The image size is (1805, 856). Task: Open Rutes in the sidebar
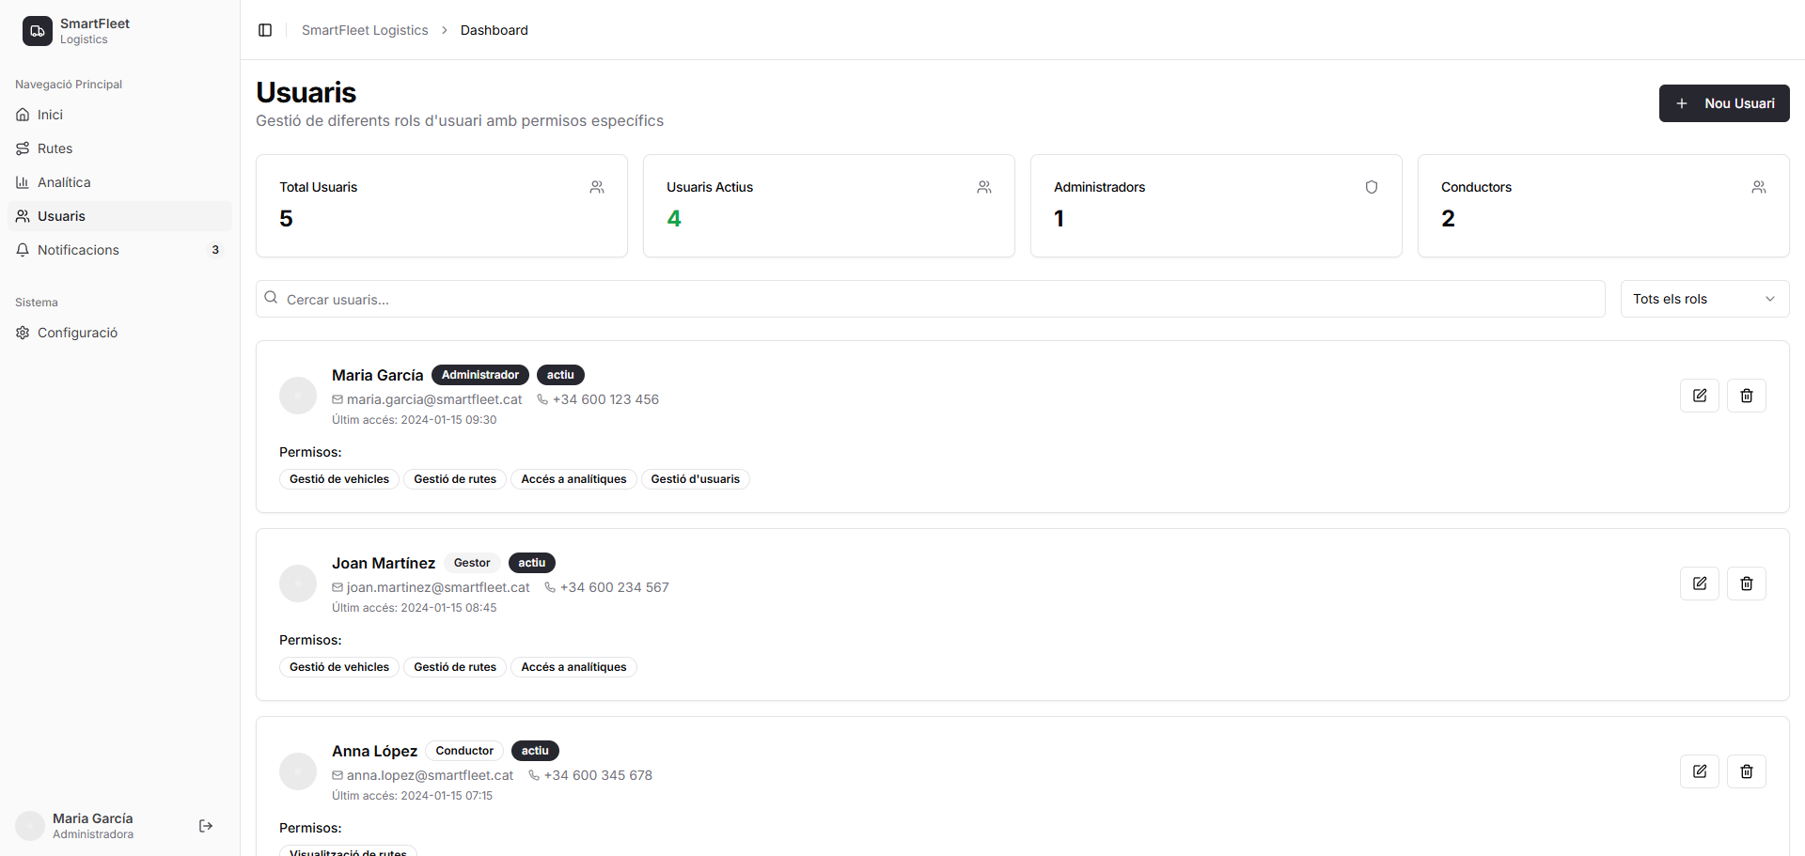[119, 148]
